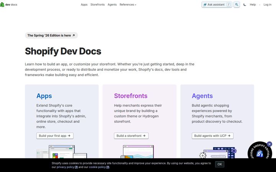Click Build a storefront button

131,136
